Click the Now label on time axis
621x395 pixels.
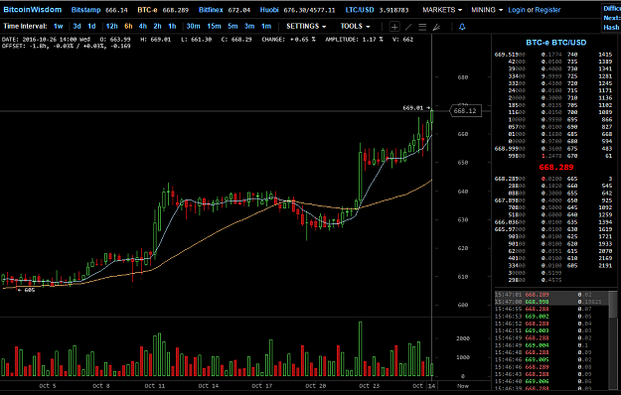click(463, 386)
